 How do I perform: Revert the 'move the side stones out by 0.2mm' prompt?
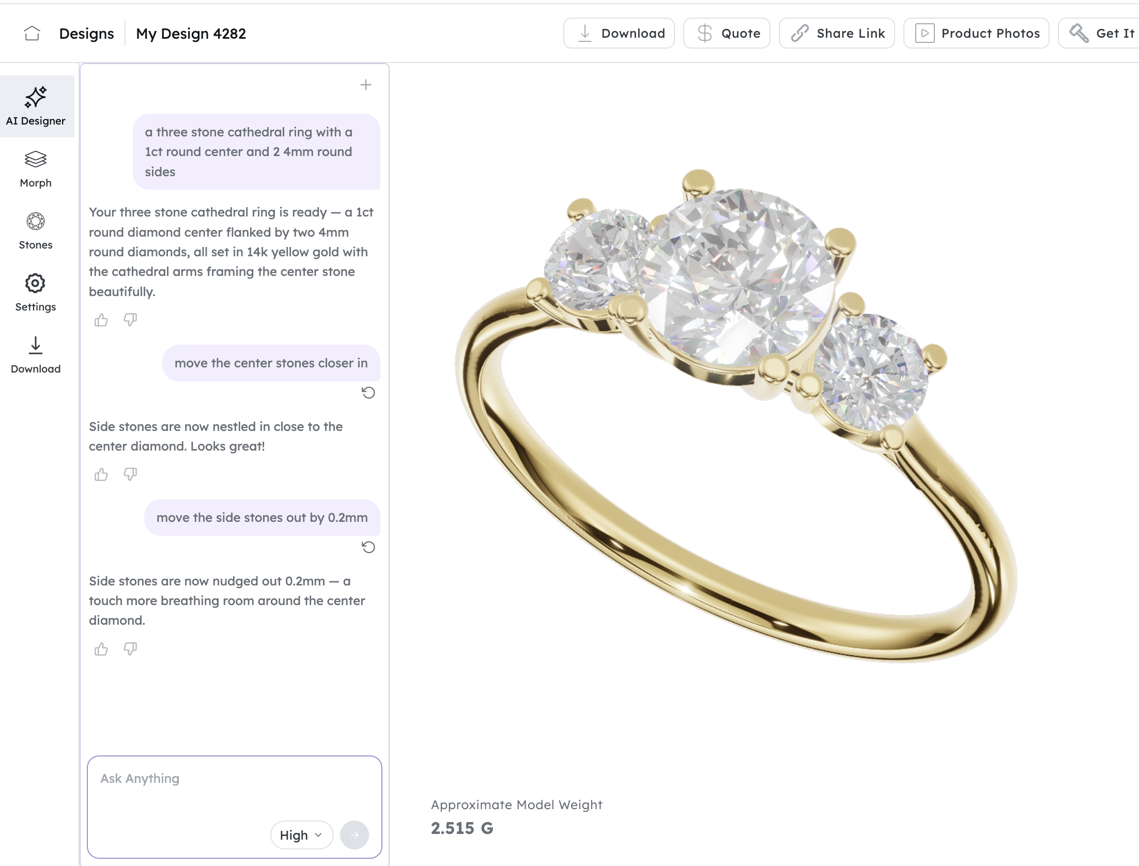(x=368, y=547)
